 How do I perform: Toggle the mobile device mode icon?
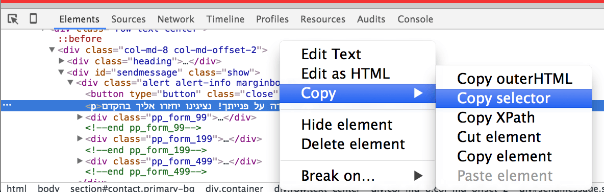(x=34, y=19)
